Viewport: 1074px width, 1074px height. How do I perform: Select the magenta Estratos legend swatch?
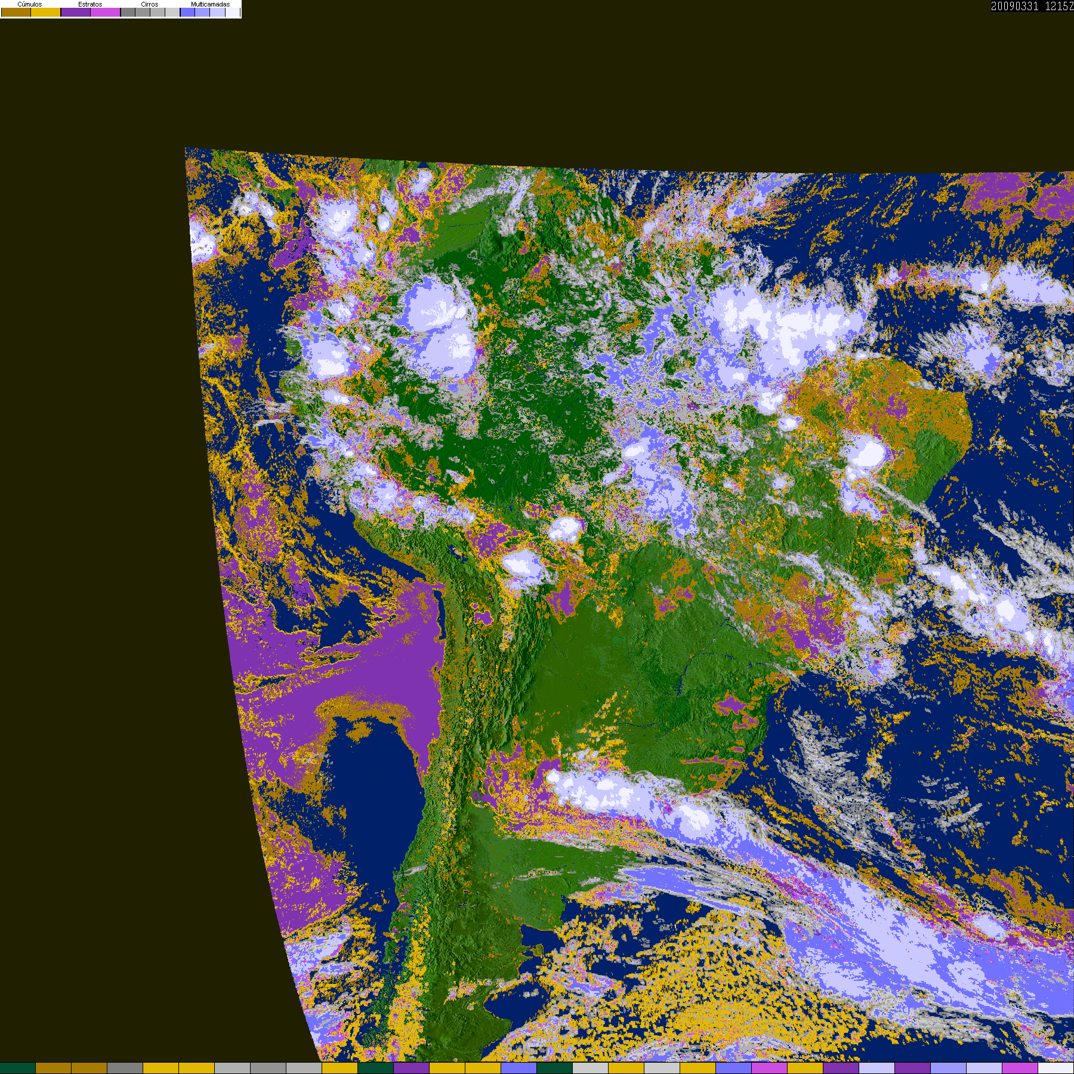pos(106,13)
